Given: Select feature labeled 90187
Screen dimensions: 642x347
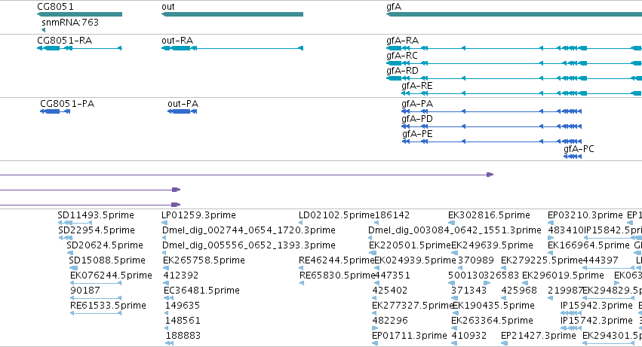Looking at the screenshot, I should click(x=85, y=291).
